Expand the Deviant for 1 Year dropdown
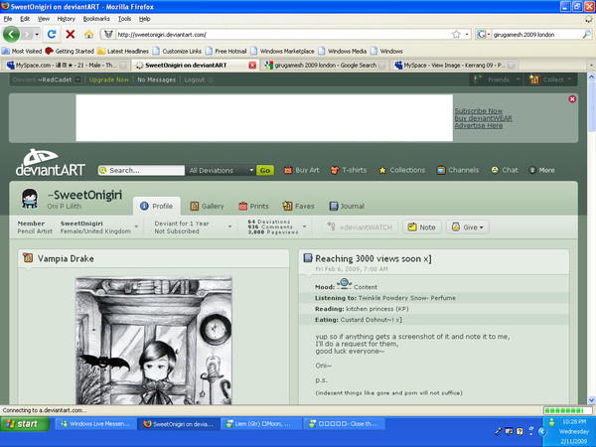The image size is (596, 447). click(230, 226)
